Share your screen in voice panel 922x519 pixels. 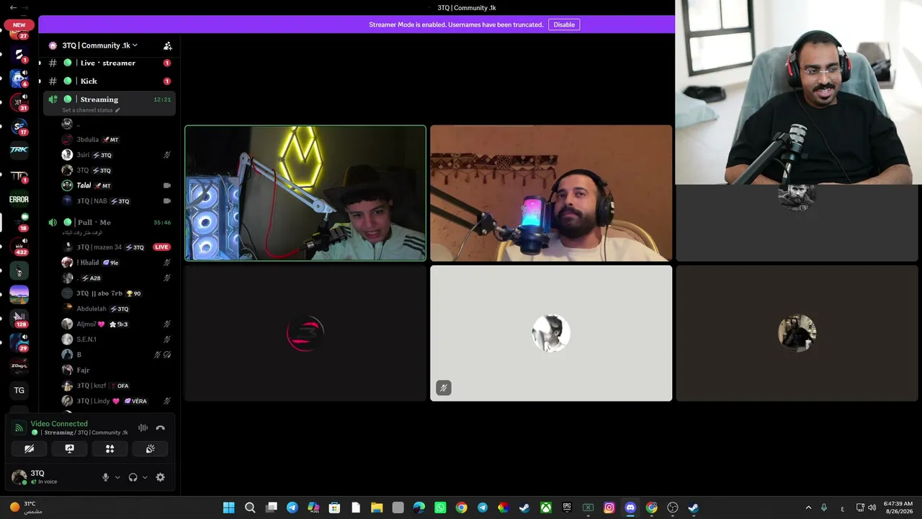[x=69, y=448]
